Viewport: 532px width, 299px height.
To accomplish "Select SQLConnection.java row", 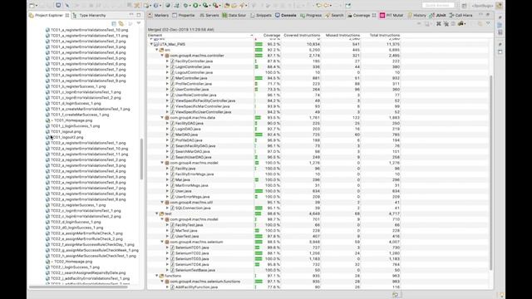I will click(x=274, y=208).
